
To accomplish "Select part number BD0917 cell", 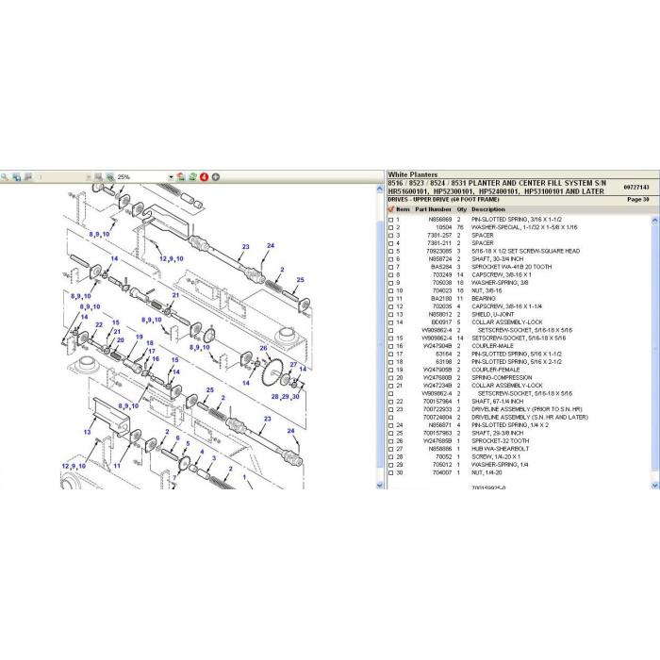I will coord(441,322).
